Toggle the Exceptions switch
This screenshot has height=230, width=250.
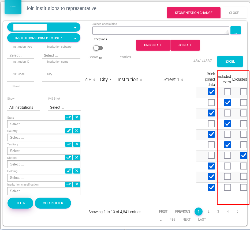[x=98, y=48]
